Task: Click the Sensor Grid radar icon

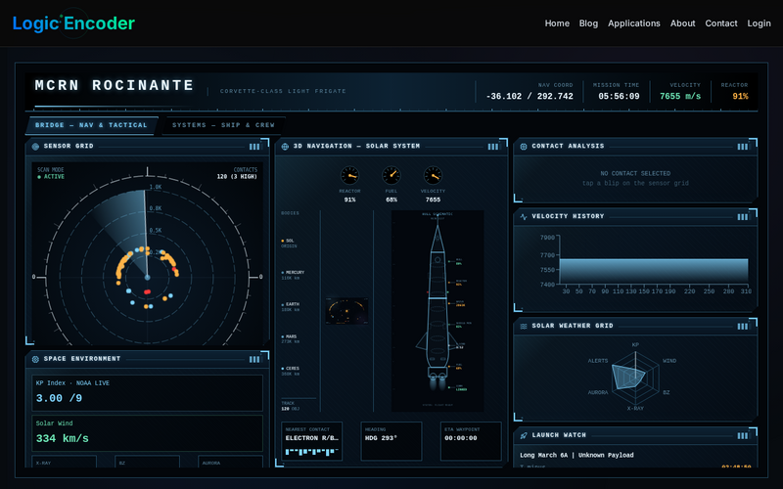Action: [35, 146]
